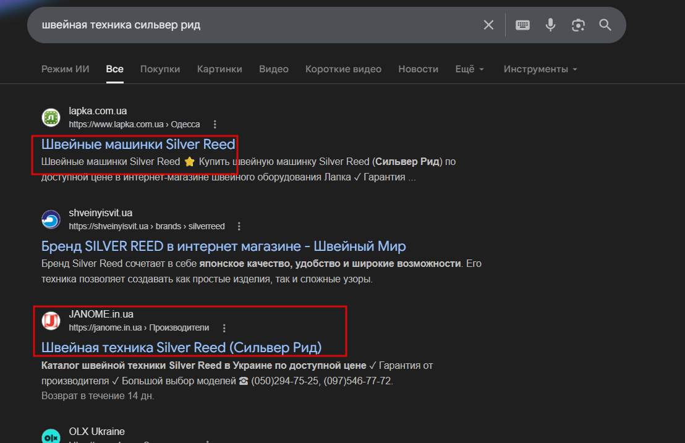The height and width of the screenshot is (443, 685).
Task: Click the shveinyisvit.ua site favicon
Action: coord(51,219)
